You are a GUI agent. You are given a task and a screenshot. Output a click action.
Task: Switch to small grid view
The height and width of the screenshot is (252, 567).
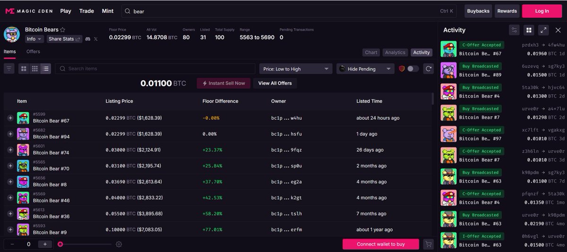[x=34, y=69]
